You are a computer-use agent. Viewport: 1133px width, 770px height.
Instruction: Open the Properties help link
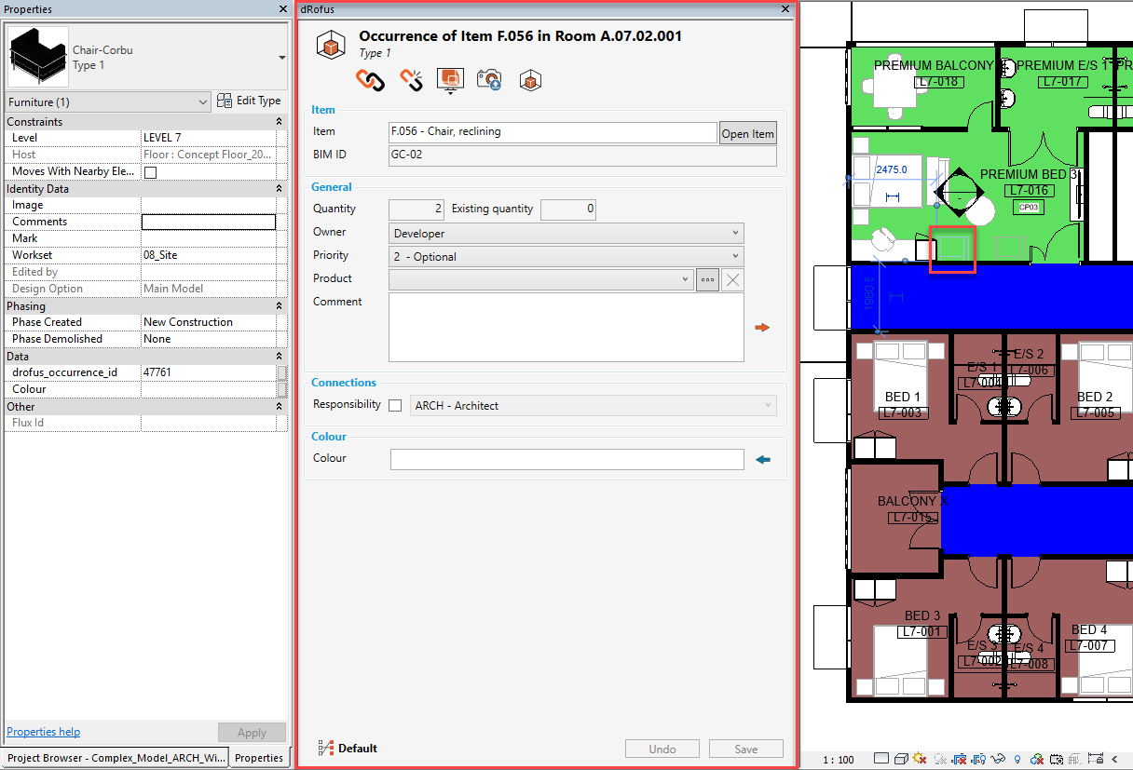tap(43, 731)
